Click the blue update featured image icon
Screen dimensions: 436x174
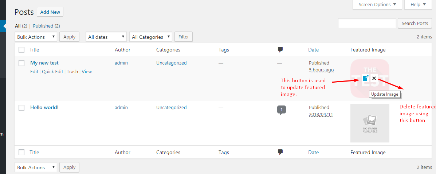(366, 78)
